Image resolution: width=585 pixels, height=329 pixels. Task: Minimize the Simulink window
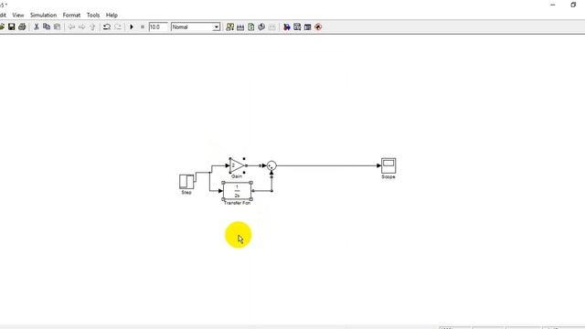pyautogui.click(x=553, y=5)
